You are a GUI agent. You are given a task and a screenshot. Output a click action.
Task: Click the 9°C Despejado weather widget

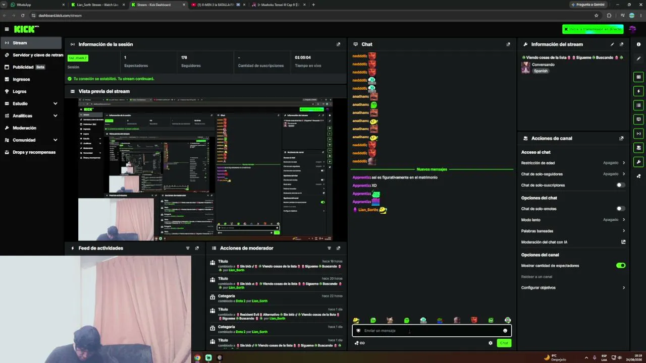[x=555, y=357]
